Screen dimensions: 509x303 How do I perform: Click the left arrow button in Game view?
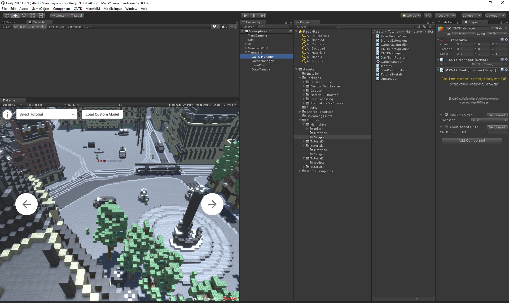27,204
